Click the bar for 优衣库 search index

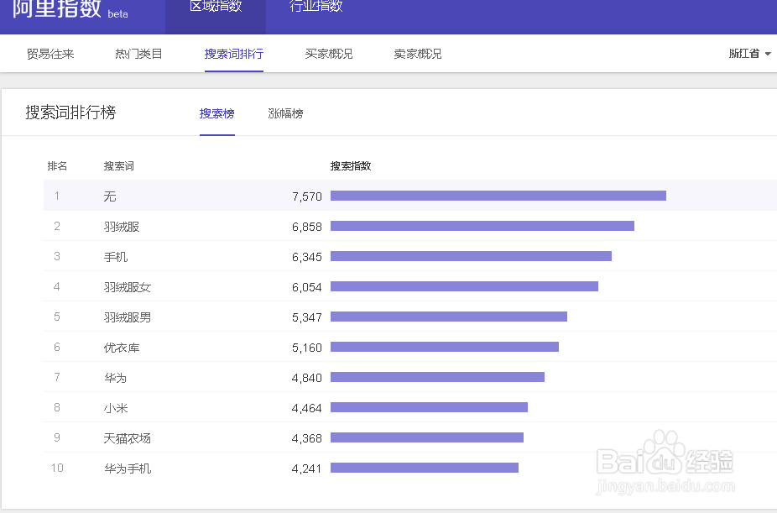445,347
